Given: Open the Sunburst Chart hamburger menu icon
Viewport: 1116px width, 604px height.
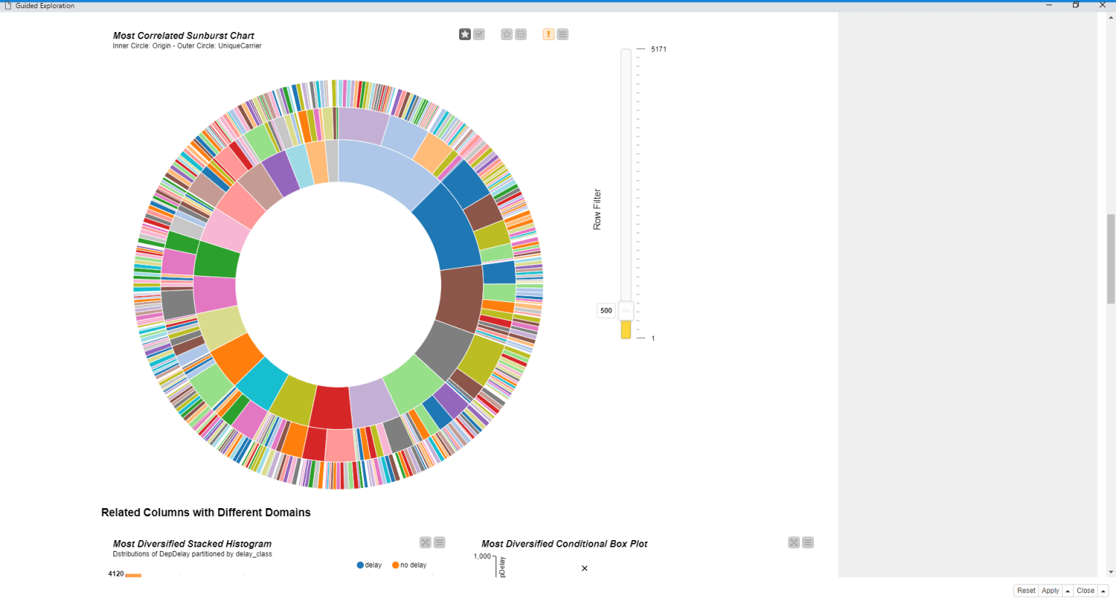Looking at the screenshot, I should 562,34.
